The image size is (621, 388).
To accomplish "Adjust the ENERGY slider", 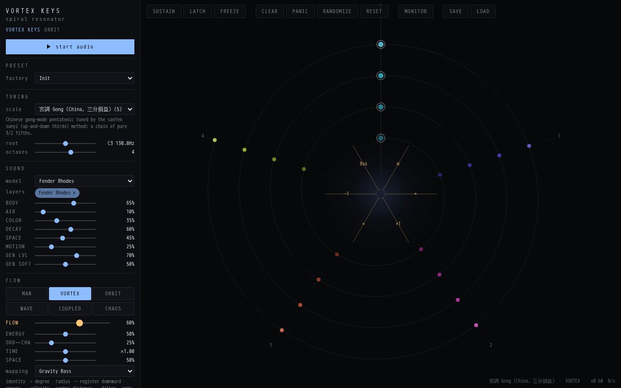I will [65, 334].
